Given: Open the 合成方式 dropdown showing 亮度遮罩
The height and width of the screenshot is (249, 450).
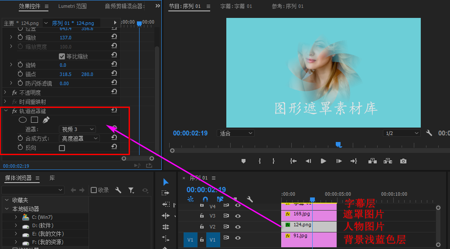Looking at the screenshot, I should 79,138.
